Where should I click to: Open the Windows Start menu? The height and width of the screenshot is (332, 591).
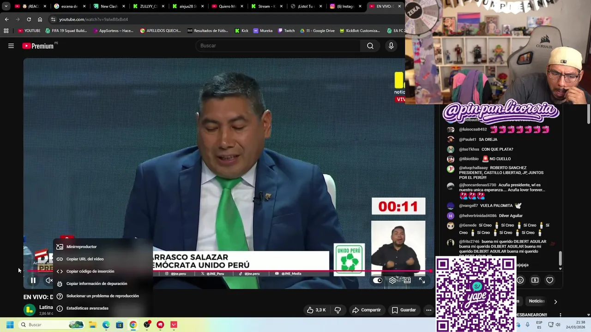[x=10, y=325]
